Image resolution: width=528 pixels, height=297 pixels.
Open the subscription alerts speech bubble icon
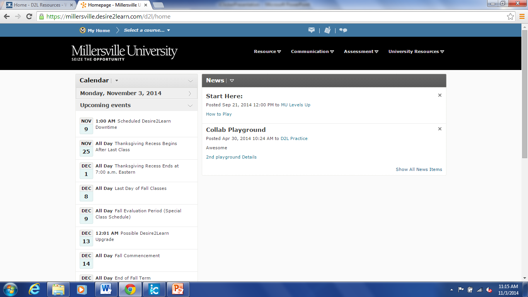pos(343,30)
